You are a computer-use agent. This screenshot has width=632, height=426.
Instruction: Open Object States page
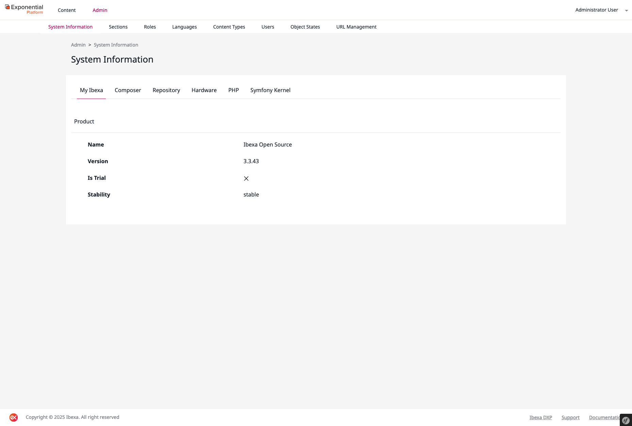tap(305, 27)
